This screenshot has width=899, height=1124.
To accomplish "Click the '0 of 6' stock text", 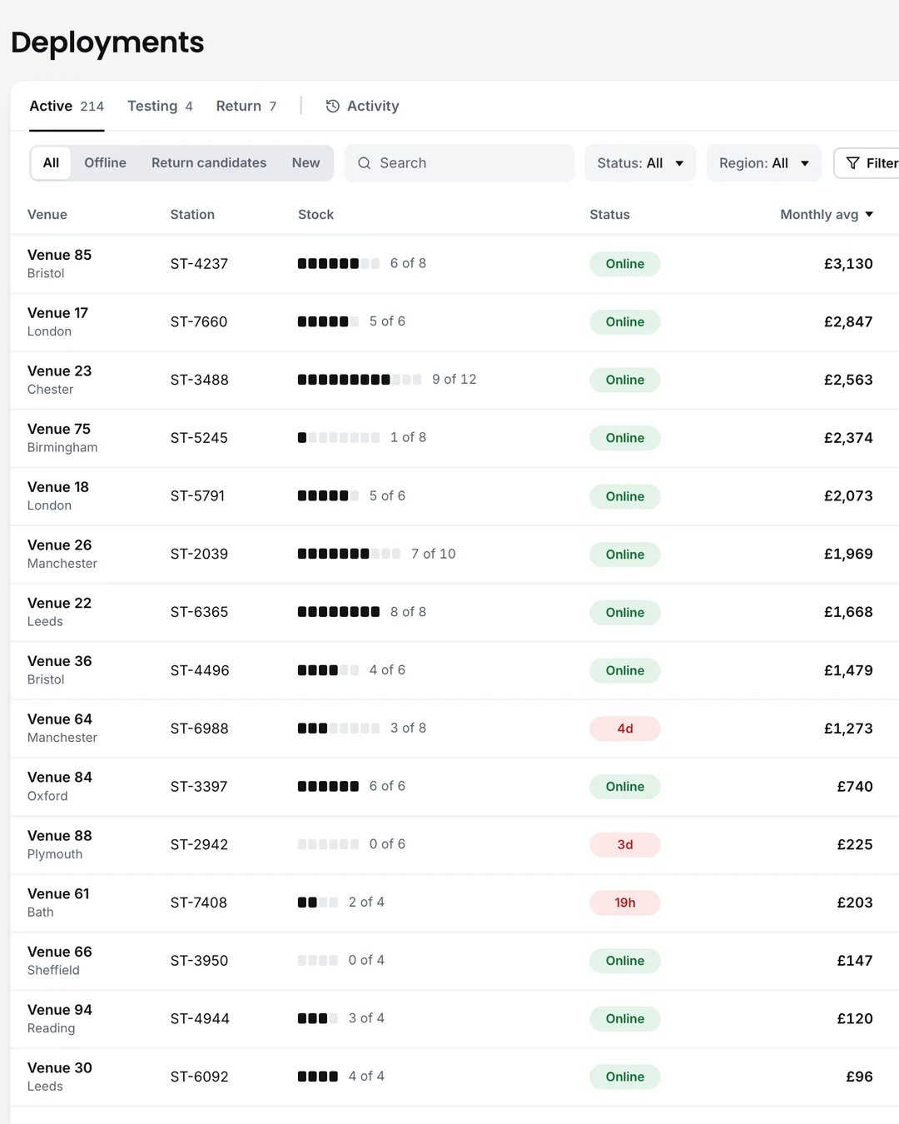I will [387, 844].
